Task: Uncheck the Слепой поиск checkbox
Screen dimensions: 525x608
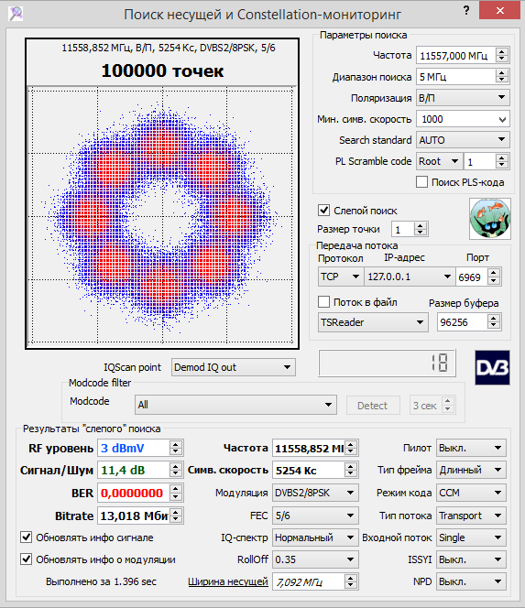Action: (323, 211)
